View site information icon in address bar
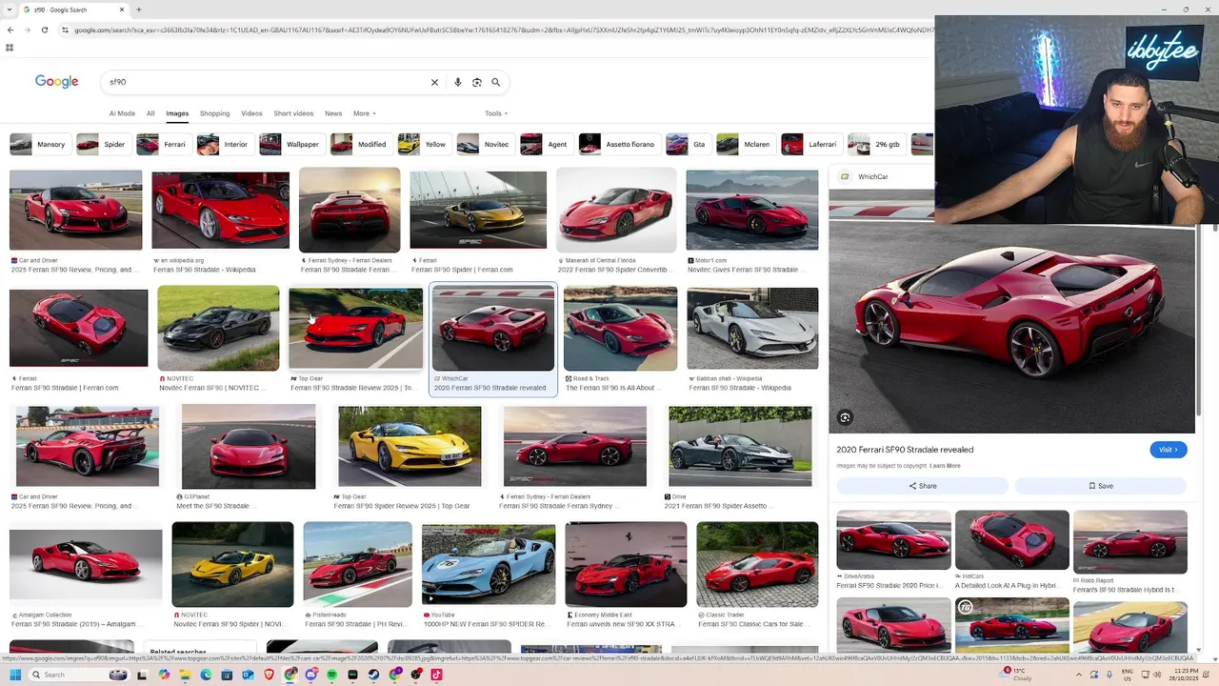 tap(65, 30)
